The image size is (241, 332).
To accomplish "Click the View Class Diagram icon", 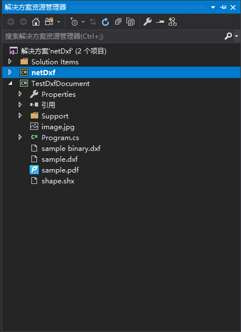I will pos(173,22).
